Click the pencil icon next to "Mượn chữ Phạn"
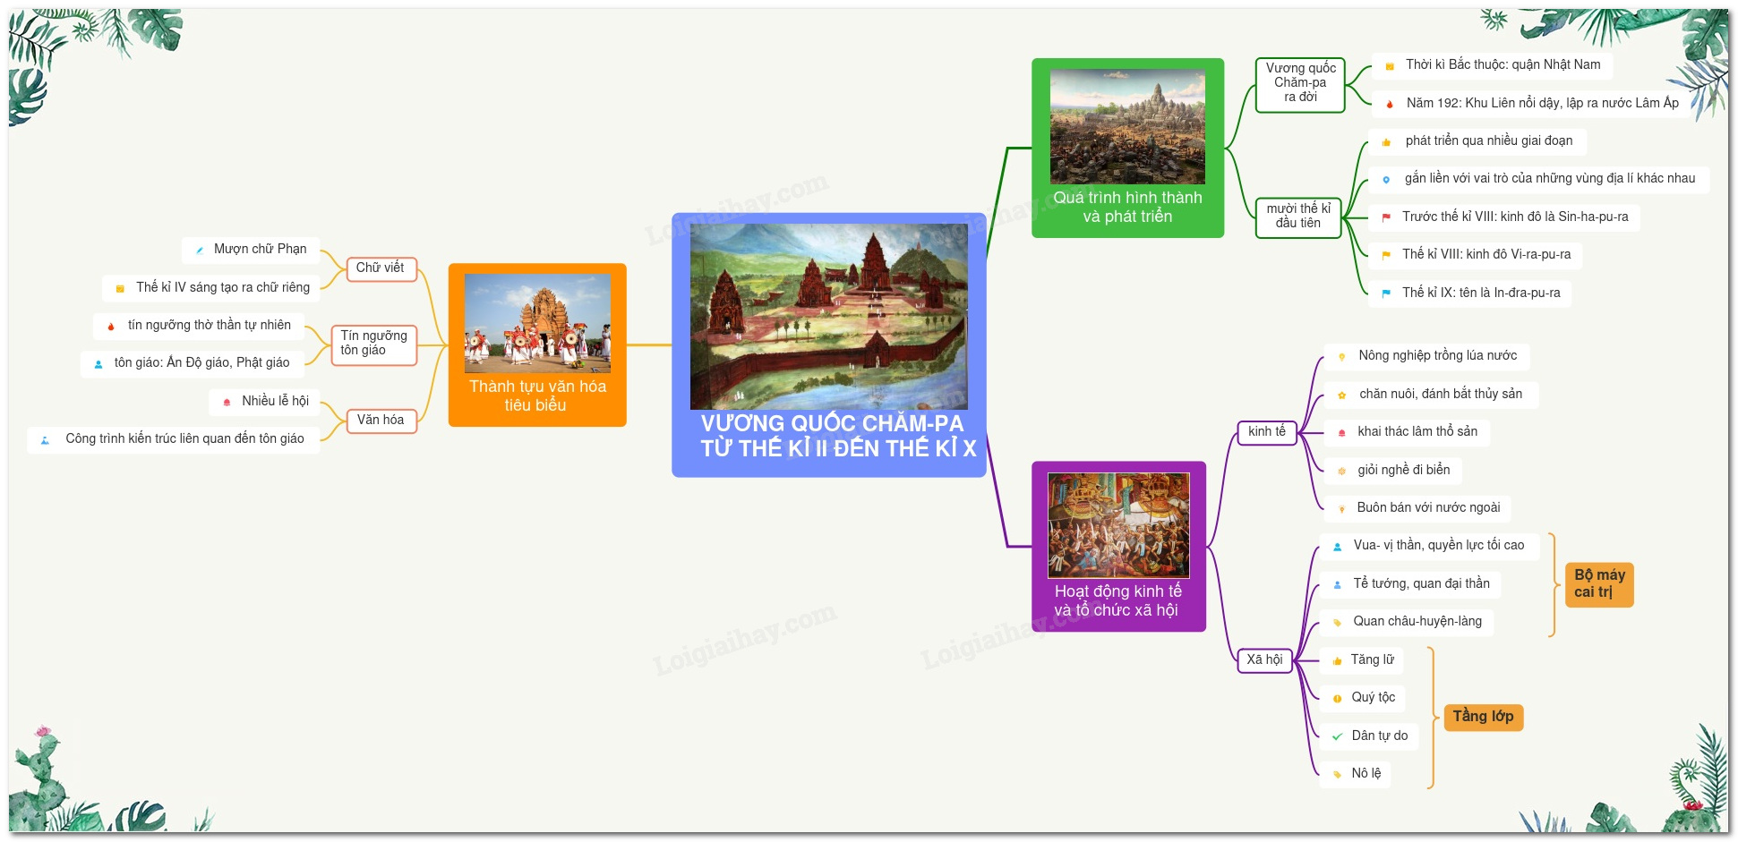The width and height of the screenshot is (1738, 842). (200, 251)
